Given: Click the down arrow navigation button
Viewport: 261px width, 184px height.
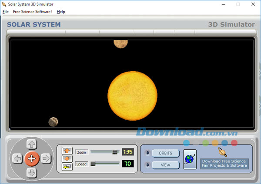Looking at the screenshot, I should 32,173.
